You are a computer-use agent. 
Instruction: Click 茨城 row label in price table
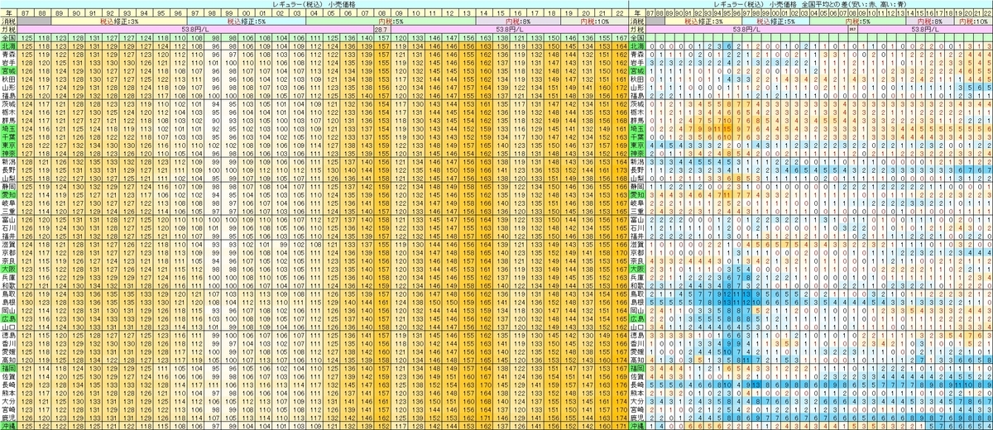[9, 104]
